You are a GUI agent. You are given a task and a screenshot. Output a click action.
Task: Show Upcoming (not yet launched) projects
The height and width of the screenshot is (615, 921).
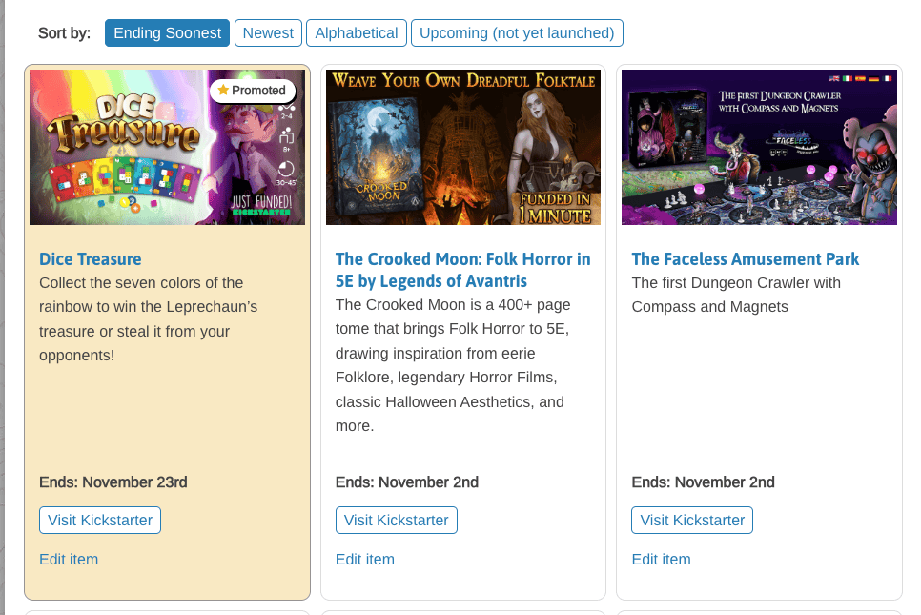point(517,32)
